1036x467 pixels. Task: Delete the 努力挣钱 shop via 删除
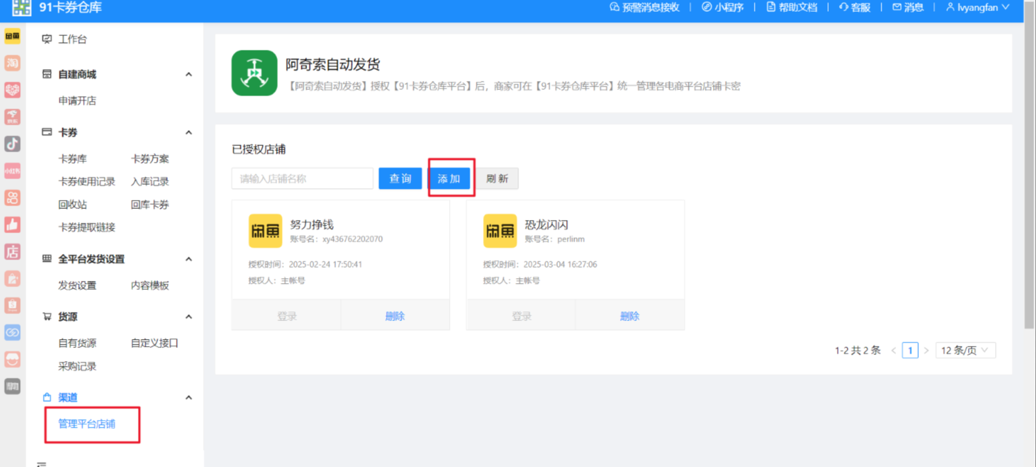(x=395, y=316)
